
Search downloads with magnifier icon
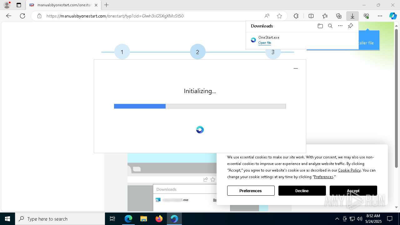point(330,26)
